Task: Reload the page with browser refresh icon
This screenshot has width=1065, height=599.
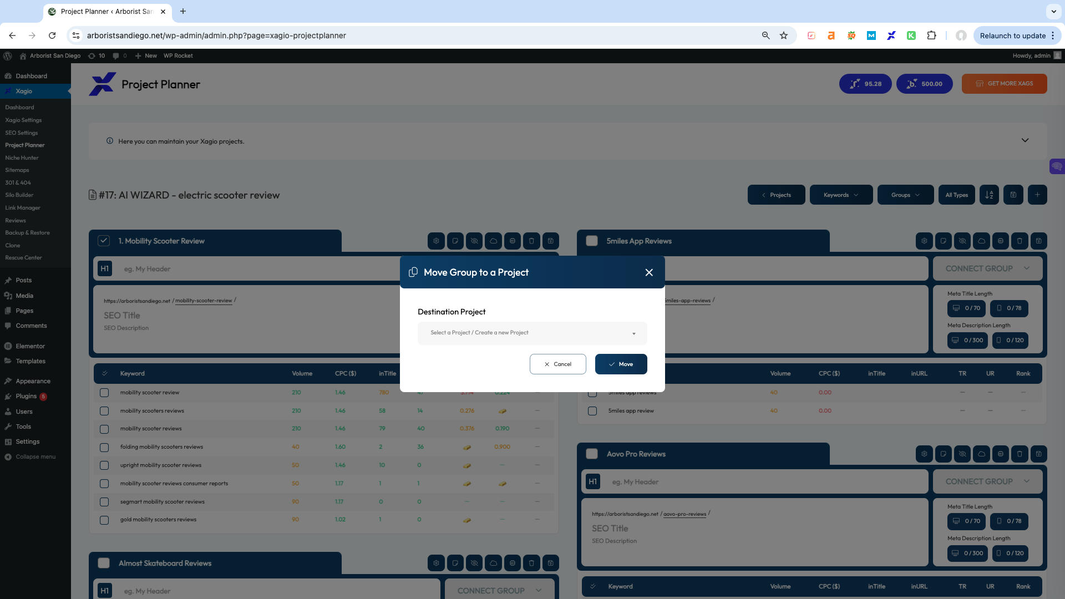Action: (x=52, y=35)
